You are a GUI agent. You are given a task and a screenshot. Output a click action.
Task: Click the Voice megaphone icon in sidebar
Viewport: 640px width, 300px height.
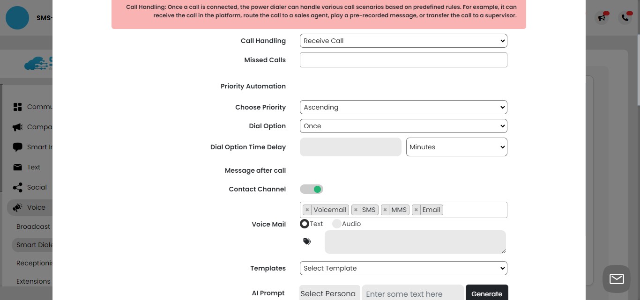point(17,207)
